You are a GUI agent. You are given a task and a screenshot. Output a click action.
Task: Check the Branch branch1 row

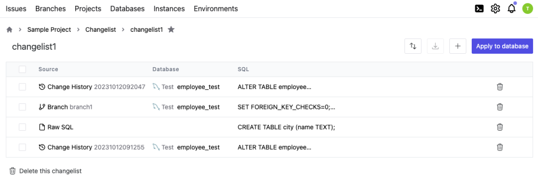tap(22, 107)
